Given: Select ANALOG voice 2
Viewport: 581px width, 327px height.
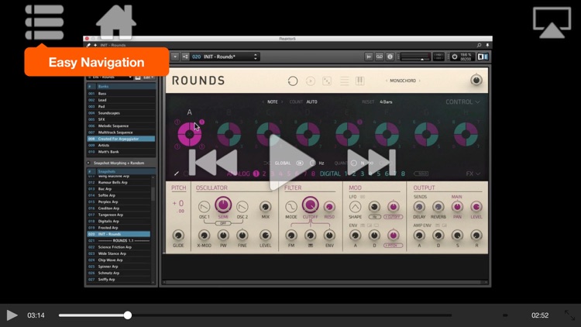Looking at the screenshot, I should [x=264, y=174].
